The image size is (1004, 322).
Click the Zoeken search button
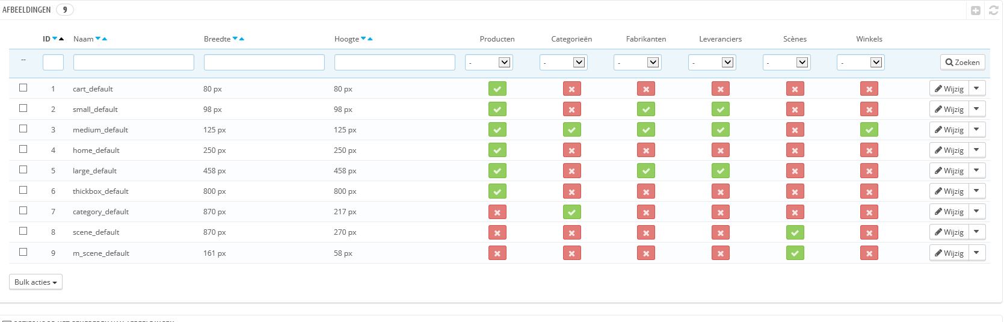[x=962, y=63]
